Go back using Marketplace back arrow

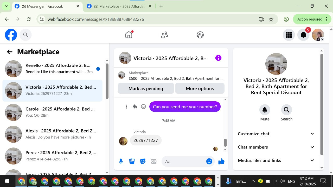tap(10, 52)
